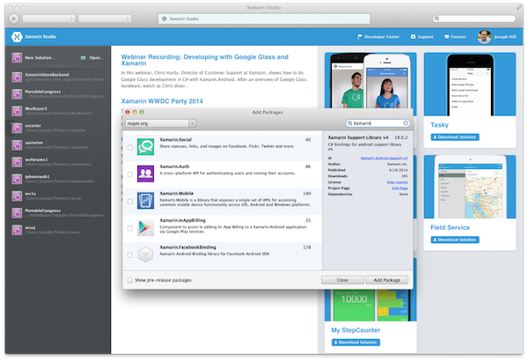Screen dimensions: 528x361
Task: Click the Run play button in toolbar
Action: (14, 18)
